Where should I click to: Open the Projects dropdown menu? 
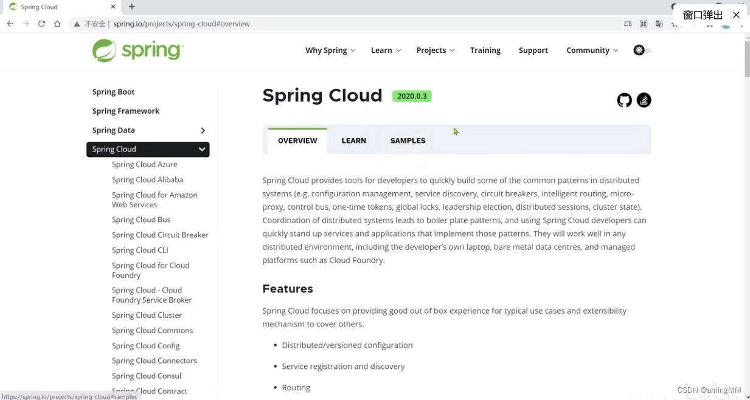click(435, 50)
